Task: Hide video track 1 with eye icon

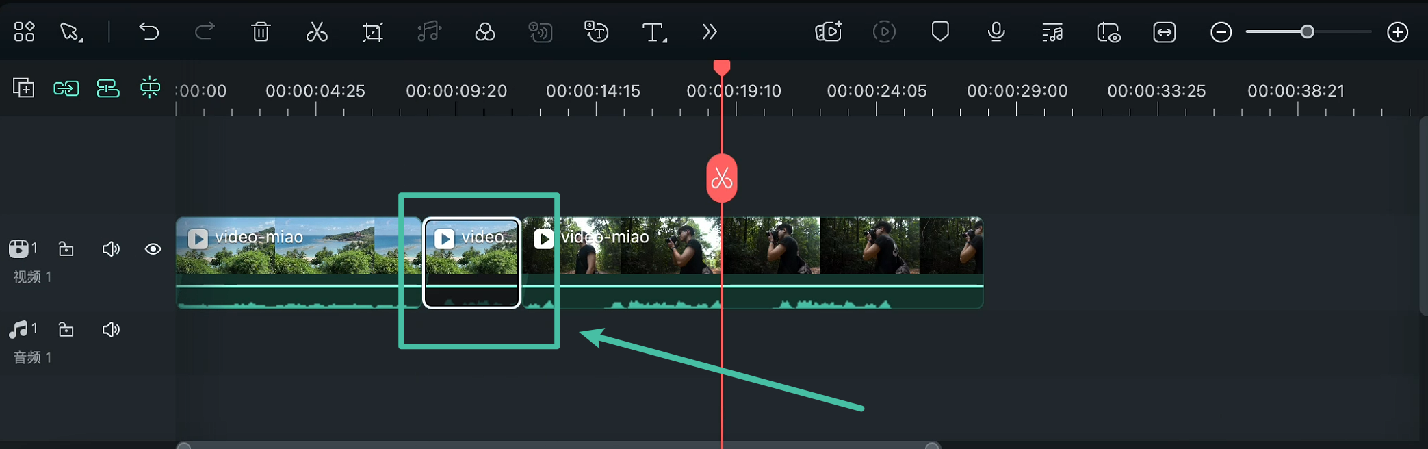Action: tap(153, 248)
